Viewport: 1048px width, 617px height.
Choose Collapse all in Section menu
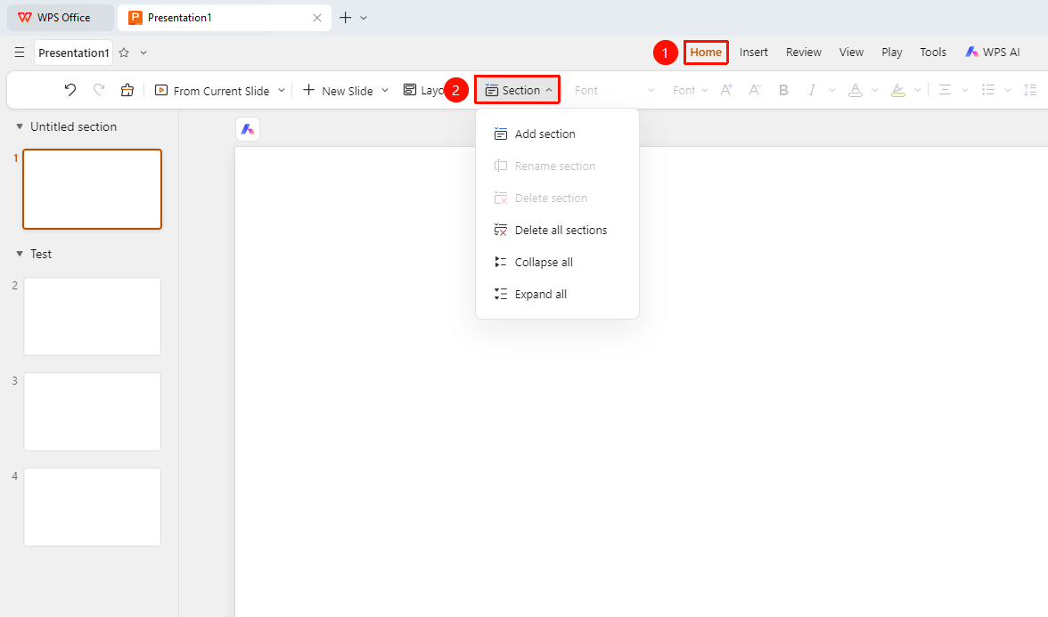pos(558,263)
